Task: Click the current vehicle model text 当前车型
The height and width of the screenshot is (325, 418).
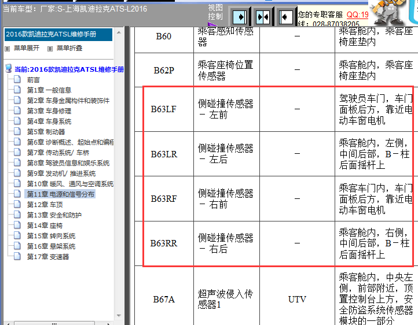Action: (x=75, y=9)
